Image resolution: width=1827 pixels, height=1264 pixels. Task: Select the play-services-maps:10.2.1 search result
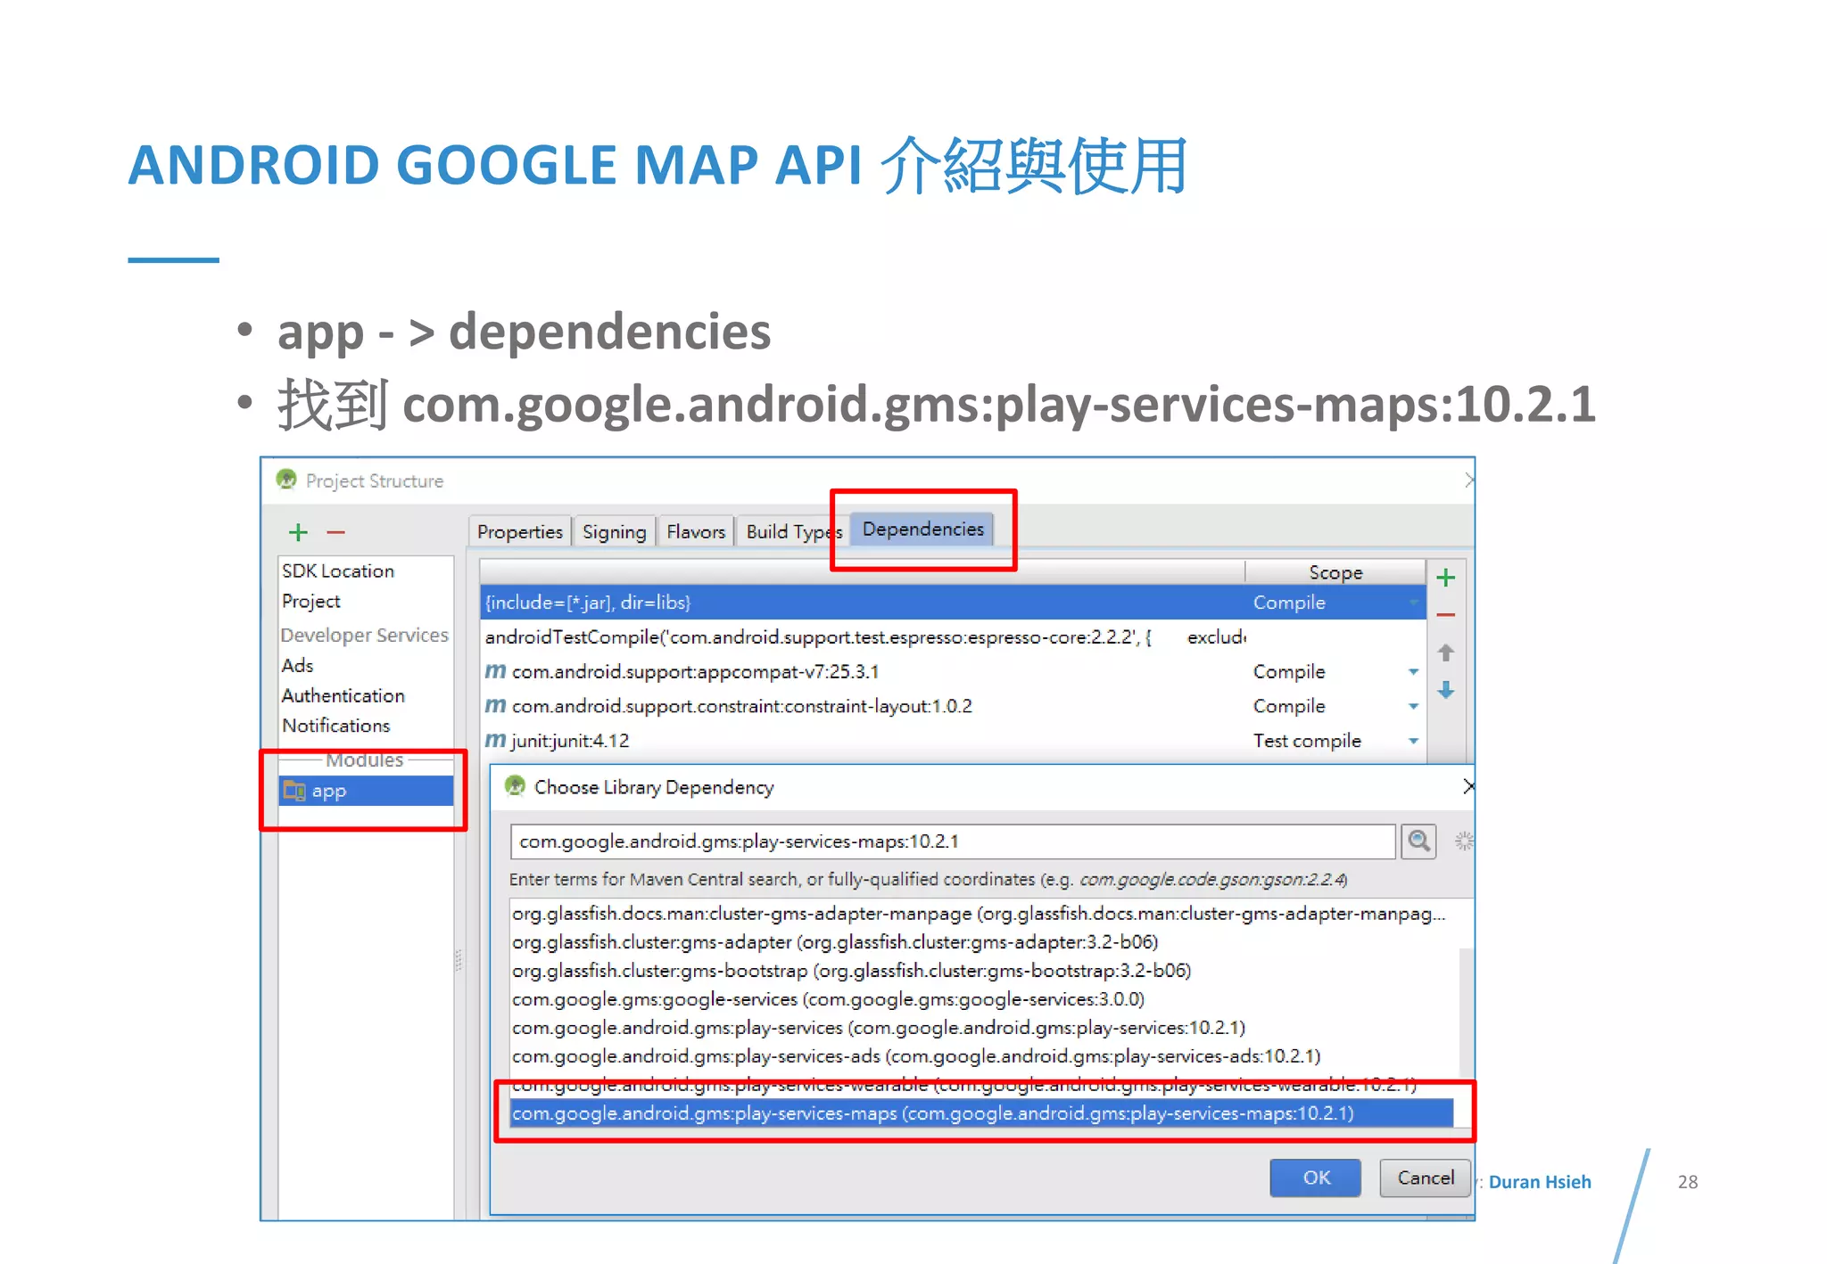point(981,1113)
